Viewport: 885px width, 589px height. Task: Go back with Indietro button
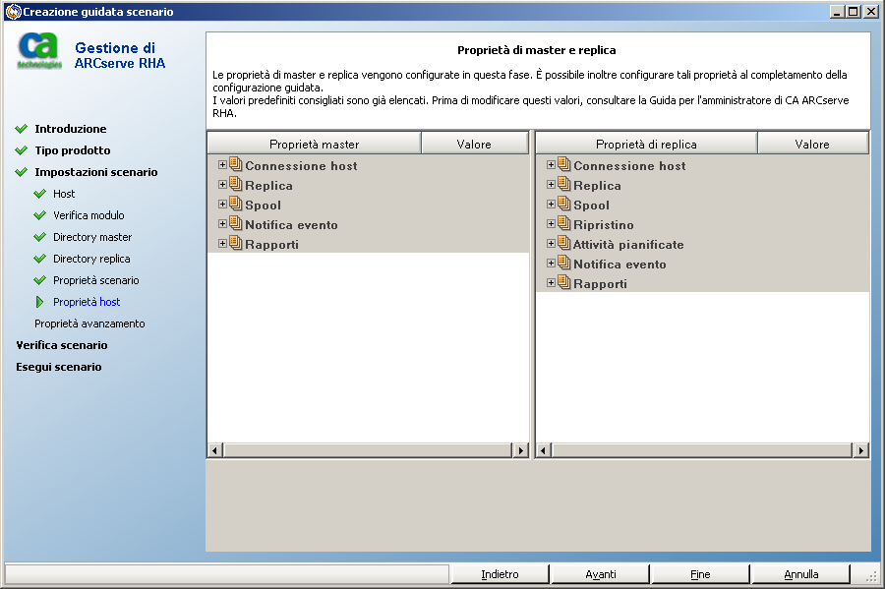(500, 574)
